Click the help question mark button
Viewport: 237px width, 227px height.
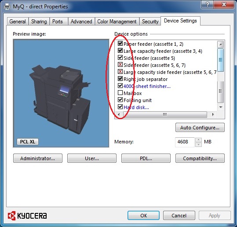(x=208, y=4)
